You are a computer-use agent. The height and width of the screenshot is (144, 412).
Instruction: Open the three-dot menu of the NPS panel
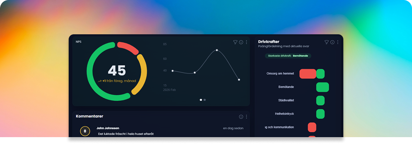[x=247, y=42]
